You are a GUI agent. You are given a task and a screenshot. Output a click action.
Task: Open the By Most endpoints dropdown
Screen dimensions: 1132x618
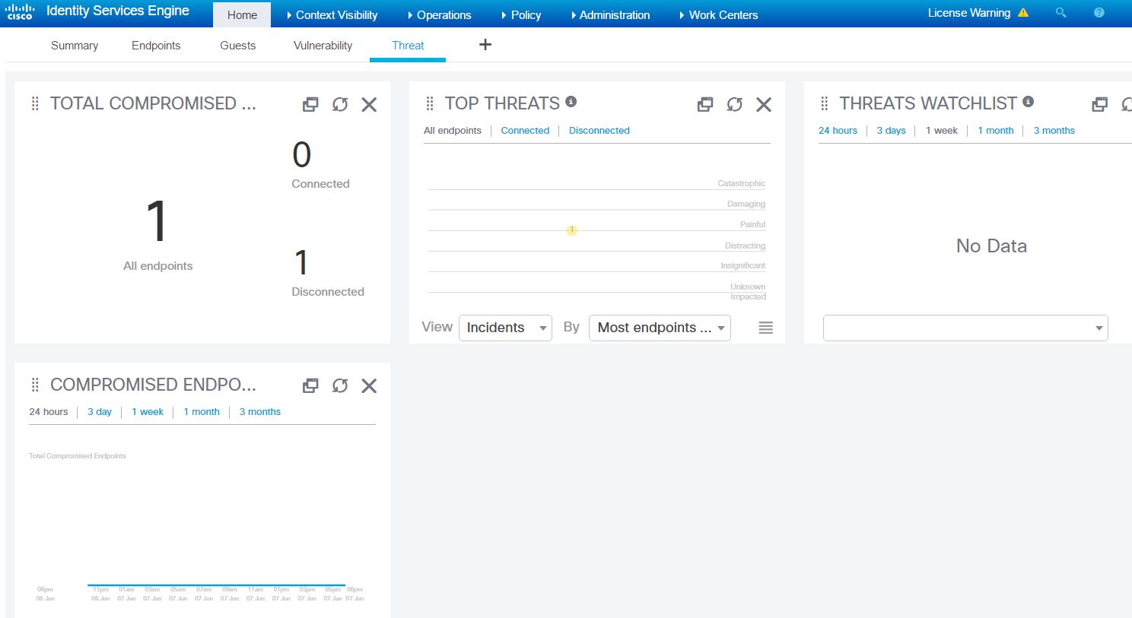click(660, 328)
